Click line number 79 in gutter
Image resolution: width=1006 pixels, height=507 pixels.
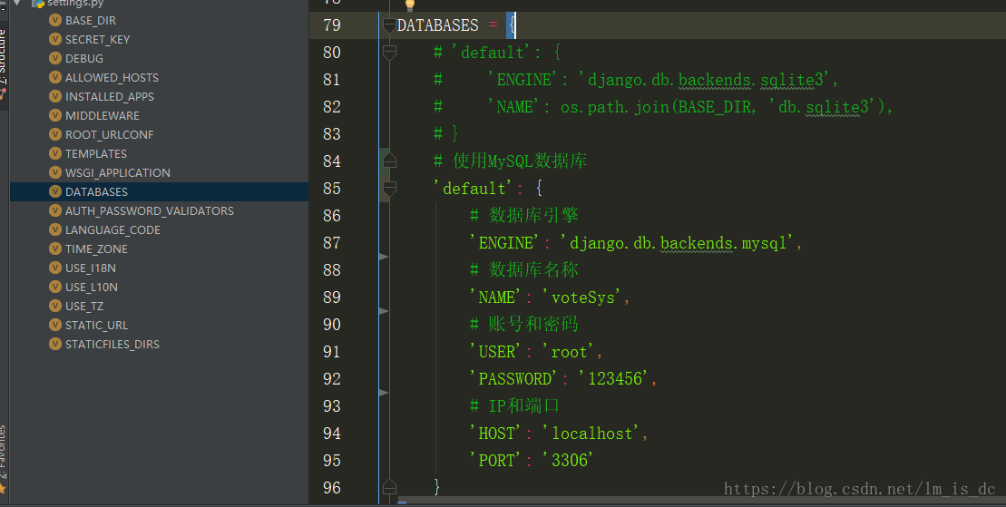[332, 25]
